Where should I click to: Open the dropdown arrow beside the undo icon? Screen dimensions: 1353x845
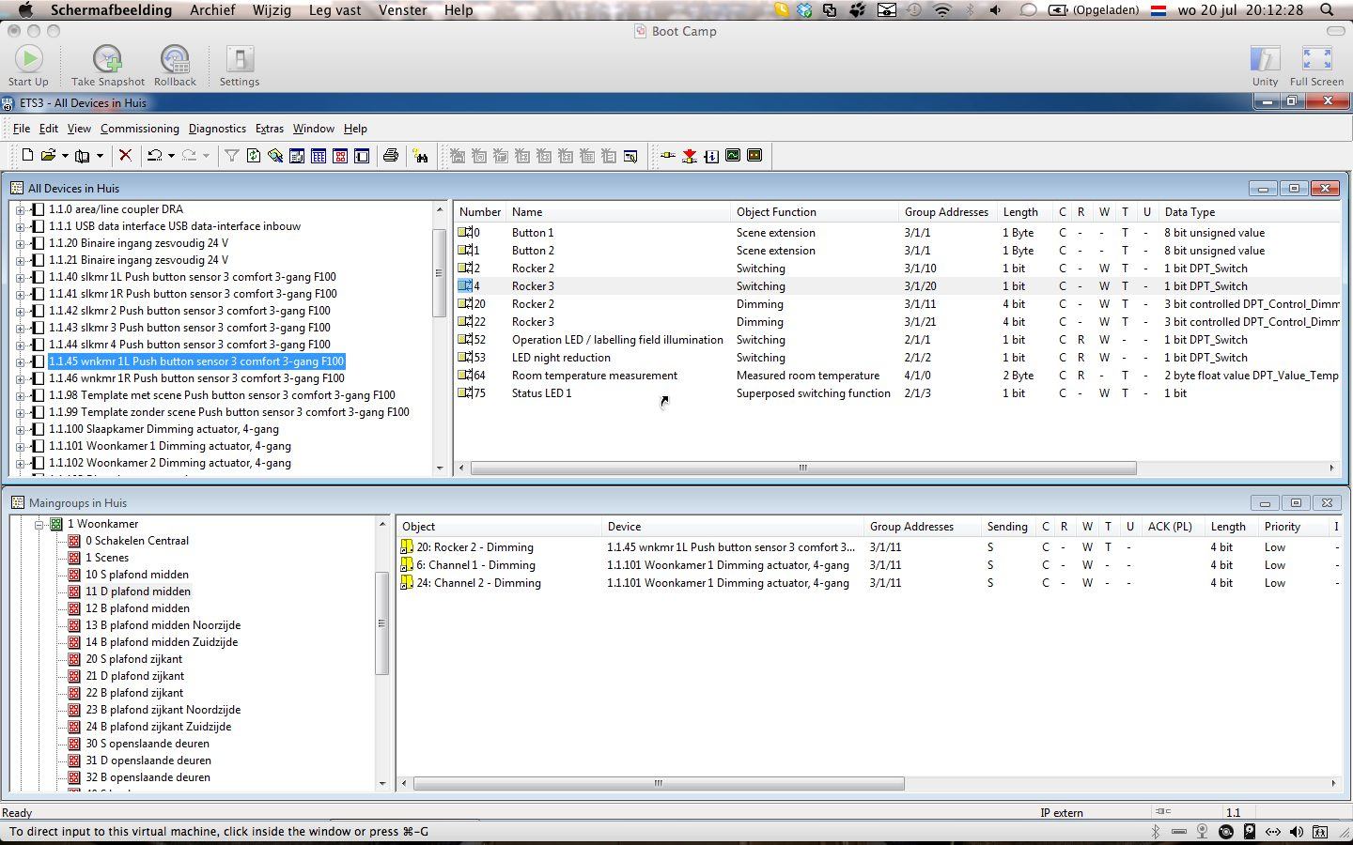171,156
